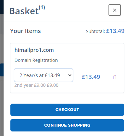Image resolution: width=127 pixels, height=136 pixels.
Task: Click the 'Subtotal:' label text
Action: coord(95,31)
